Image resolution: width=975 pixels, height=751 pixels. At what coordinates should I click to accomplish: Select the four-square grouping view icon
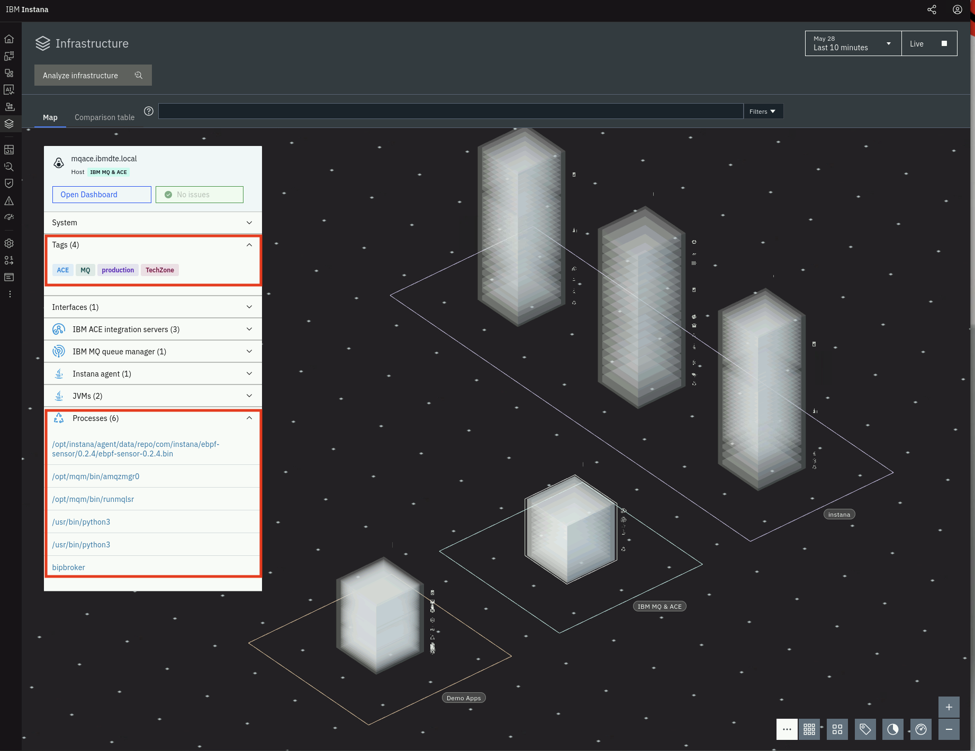[x=837, y=729]
